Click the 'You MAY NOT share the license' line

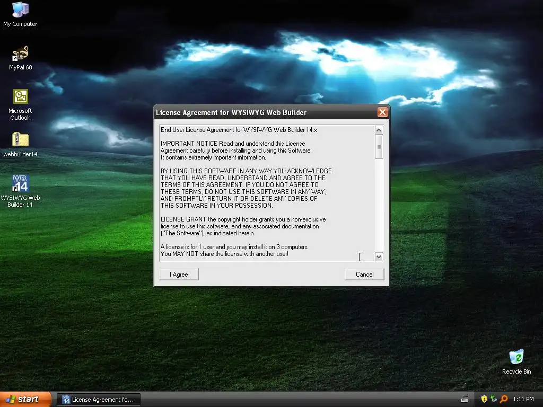[x=224, y=254]
